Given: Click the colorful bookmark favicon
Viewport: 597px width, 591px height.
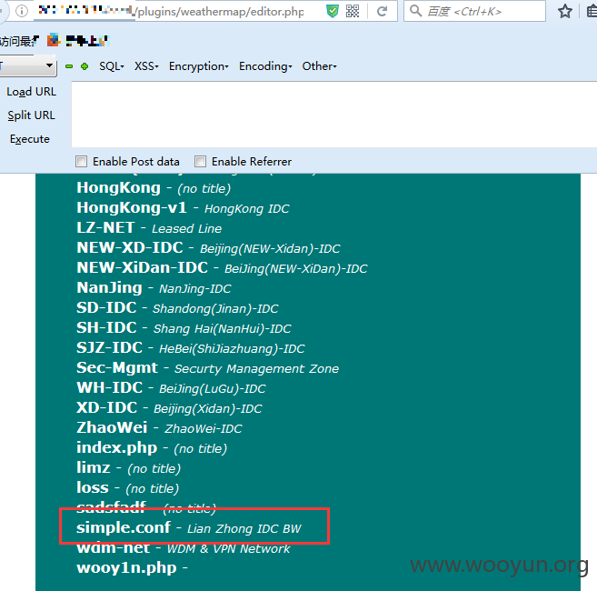Looking at the screenshot, I should (x=54, y=40).
